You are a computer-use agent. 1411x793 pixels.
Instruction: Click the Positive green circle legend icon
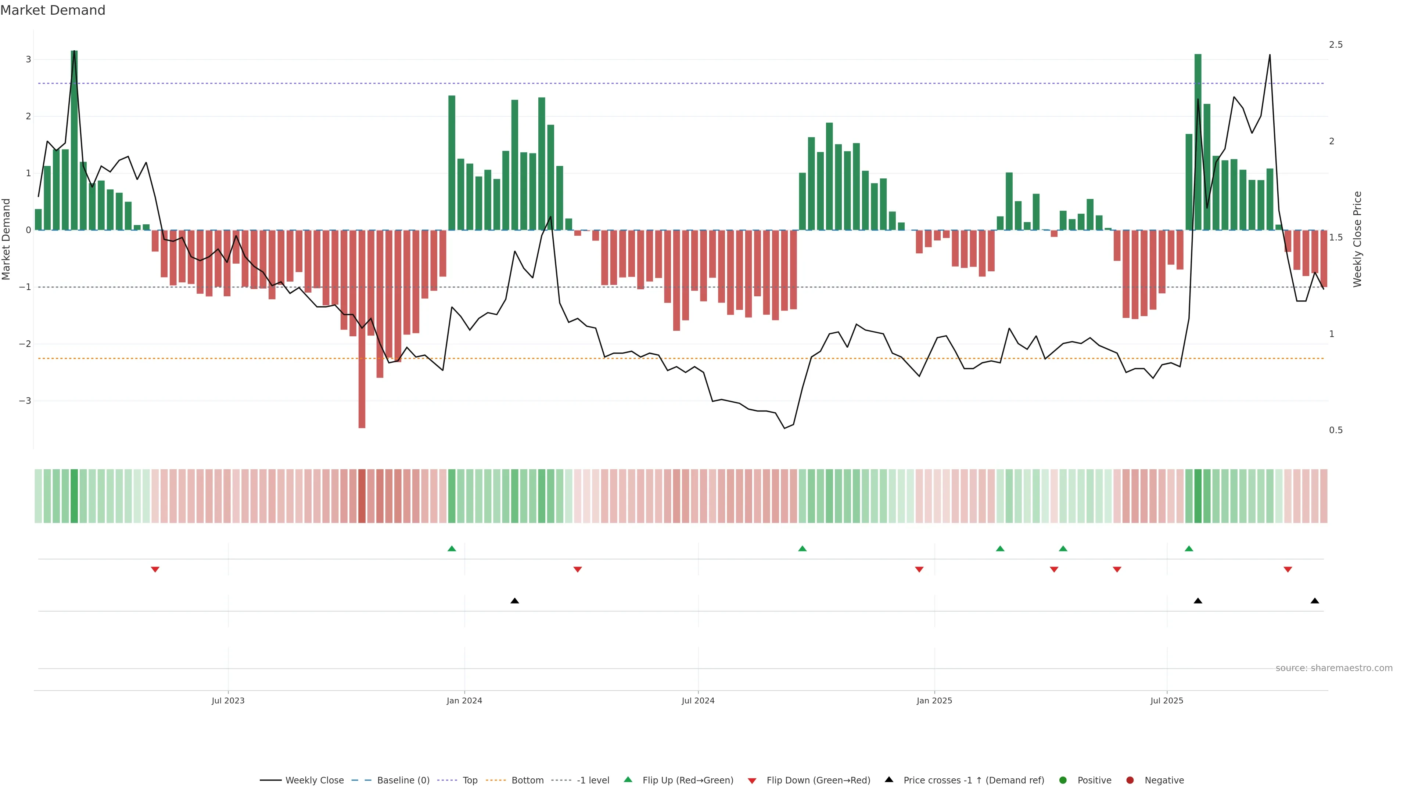[x=1063, y=781]
